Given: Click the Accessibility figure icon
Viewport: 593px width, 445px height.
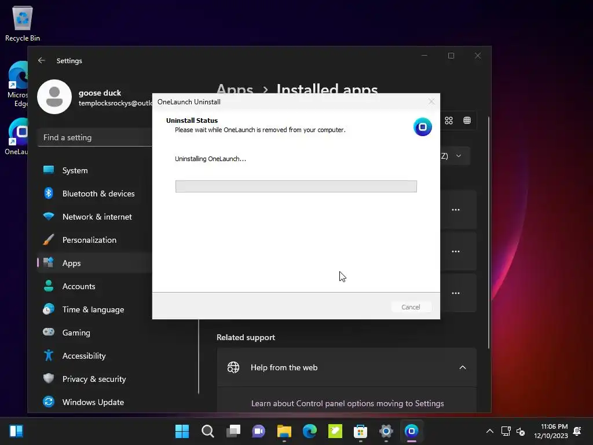Looking at the screenshot, I should click(x=49, y=355).
